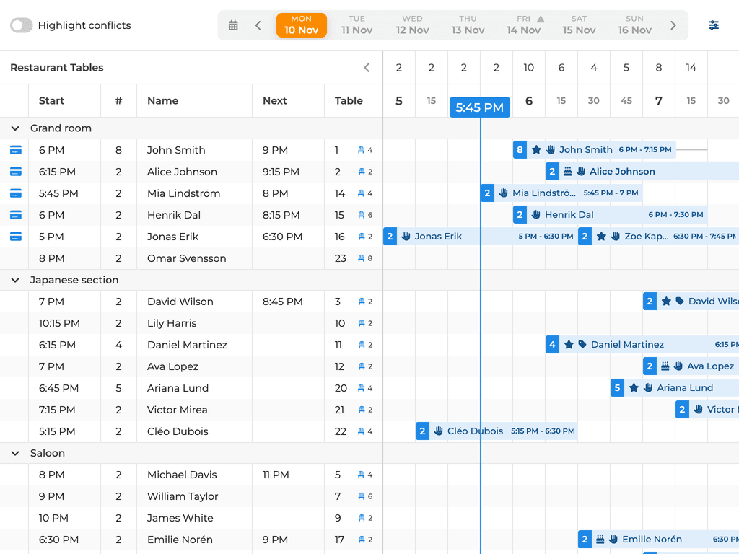The width and height of the screenshot is (739, 554).
Task: Enable the Highlight conflicts switch
Action: point(22,25)
